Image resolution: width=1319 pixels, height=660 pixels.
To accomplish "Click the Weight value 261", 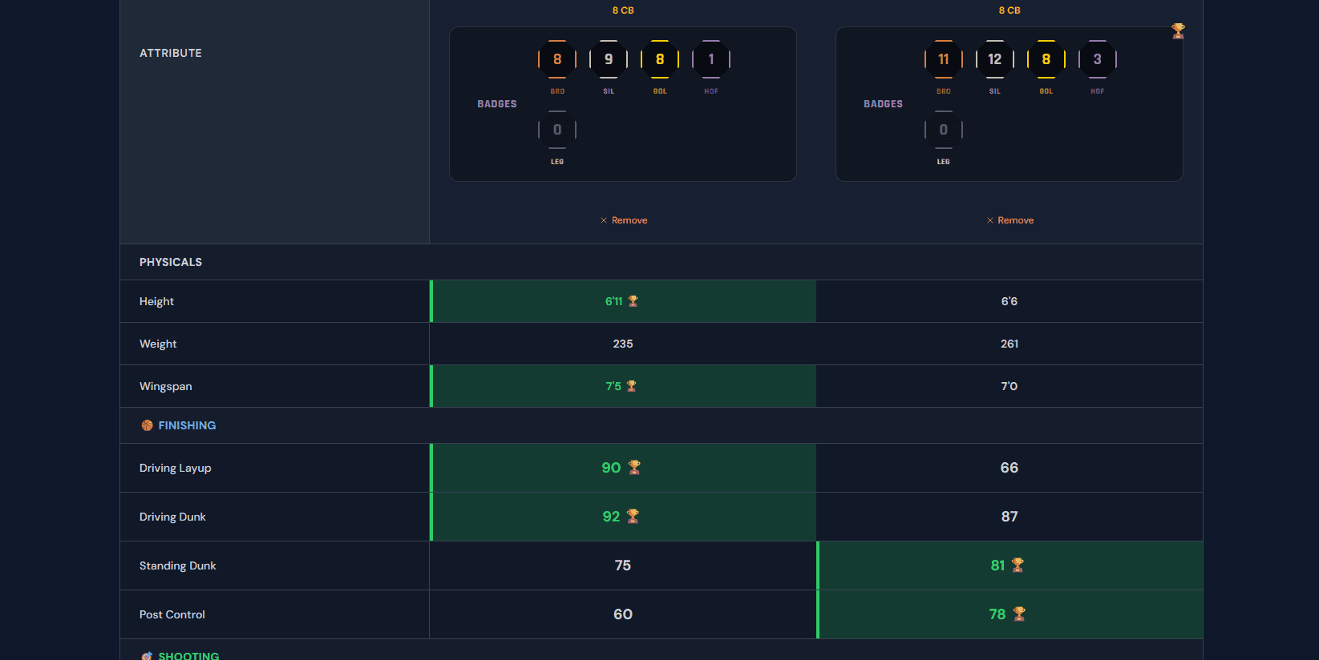I will click(x=1009, y=344).
